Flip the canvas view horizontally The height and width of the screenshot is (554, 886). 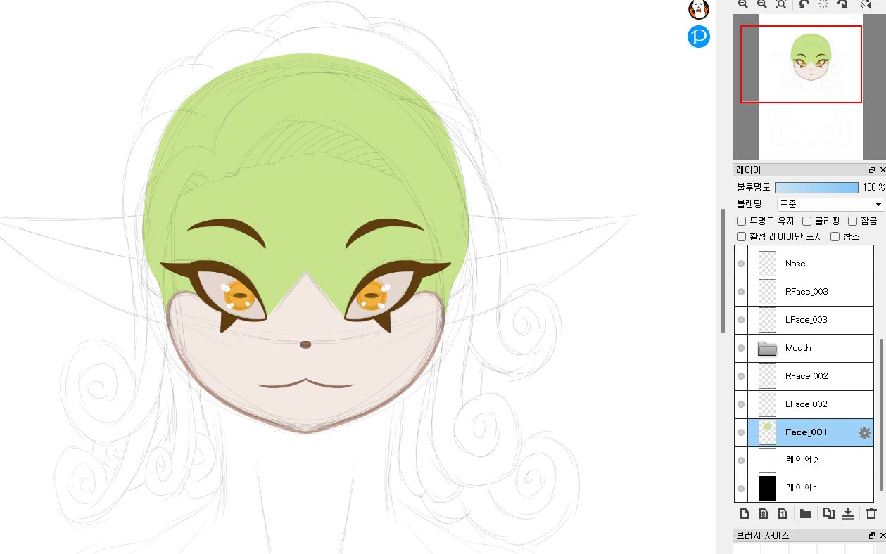tap(866, 4)
